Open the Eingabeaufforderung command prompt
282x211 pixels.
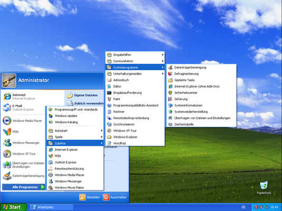coord(135,93)
